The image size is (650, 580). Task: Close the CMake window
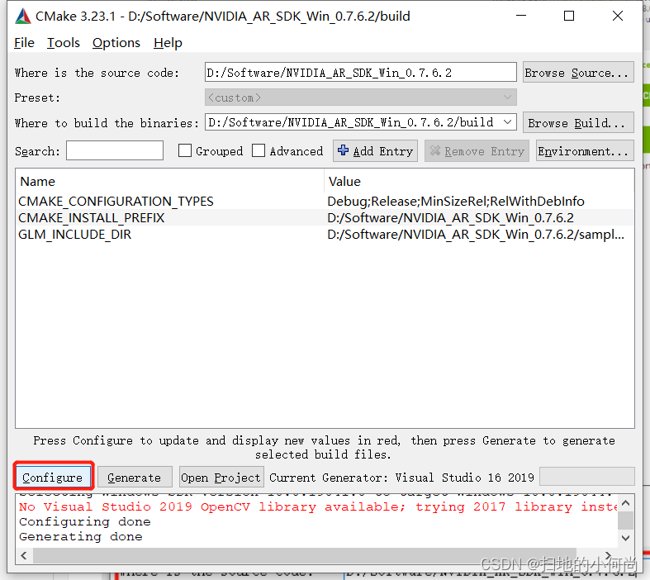coord(618,16)
